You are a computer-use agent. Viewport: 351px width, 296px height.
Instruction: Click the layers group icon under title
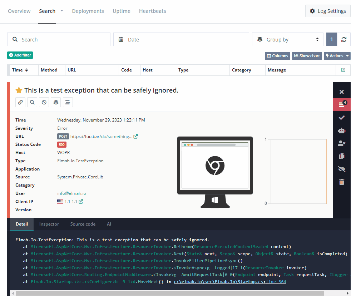[56, 102]
